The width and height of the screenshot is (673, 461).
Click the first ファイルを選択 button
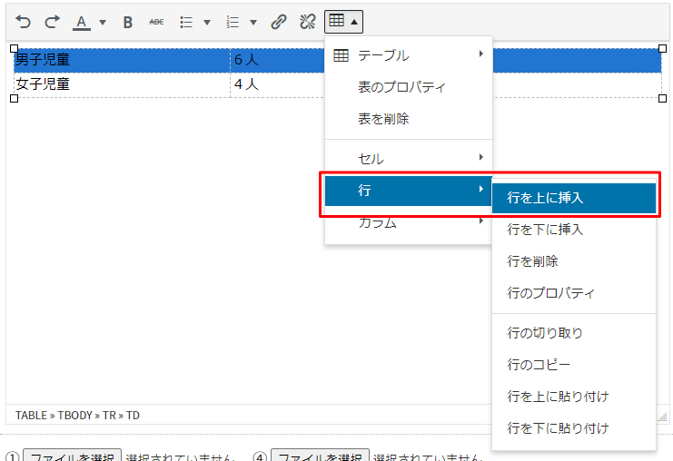[x=72, y=456]
